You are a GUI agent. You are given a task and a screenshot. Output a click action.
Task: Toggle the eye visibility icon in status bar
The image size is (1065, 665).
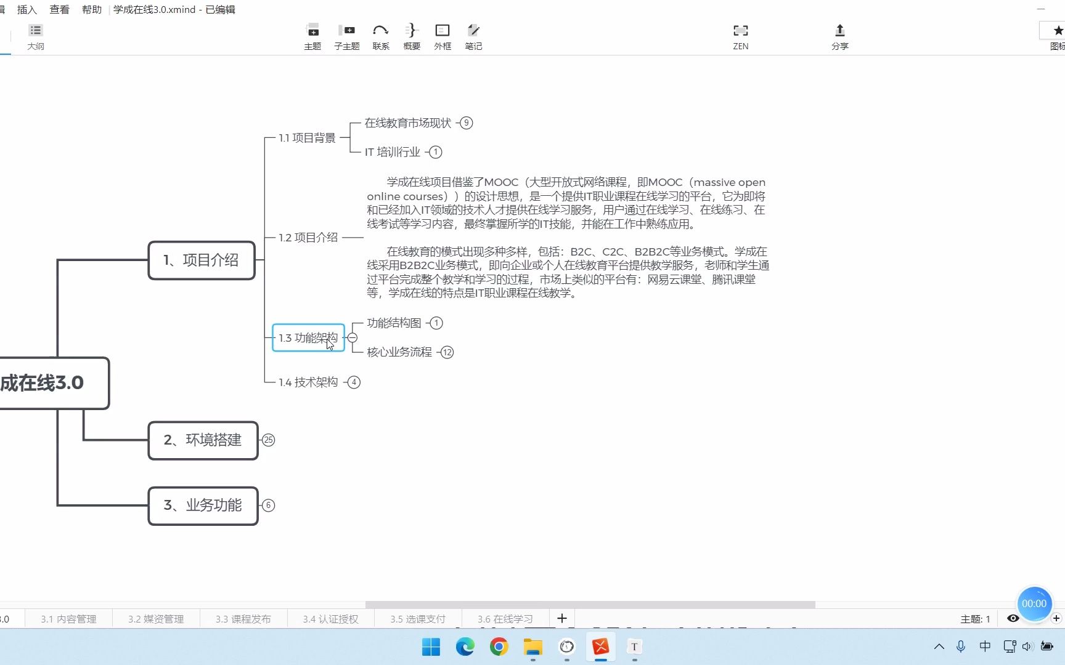[x=1013, y=618]
